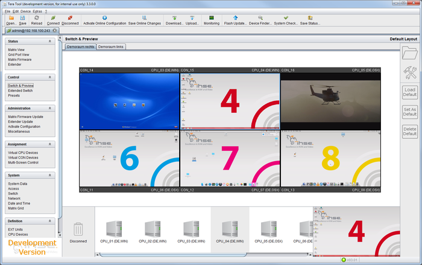This screenshot has height=265, width=422.
Task: Close the admin@192.168.100.243 connection tab
Action: pos(55,30)
